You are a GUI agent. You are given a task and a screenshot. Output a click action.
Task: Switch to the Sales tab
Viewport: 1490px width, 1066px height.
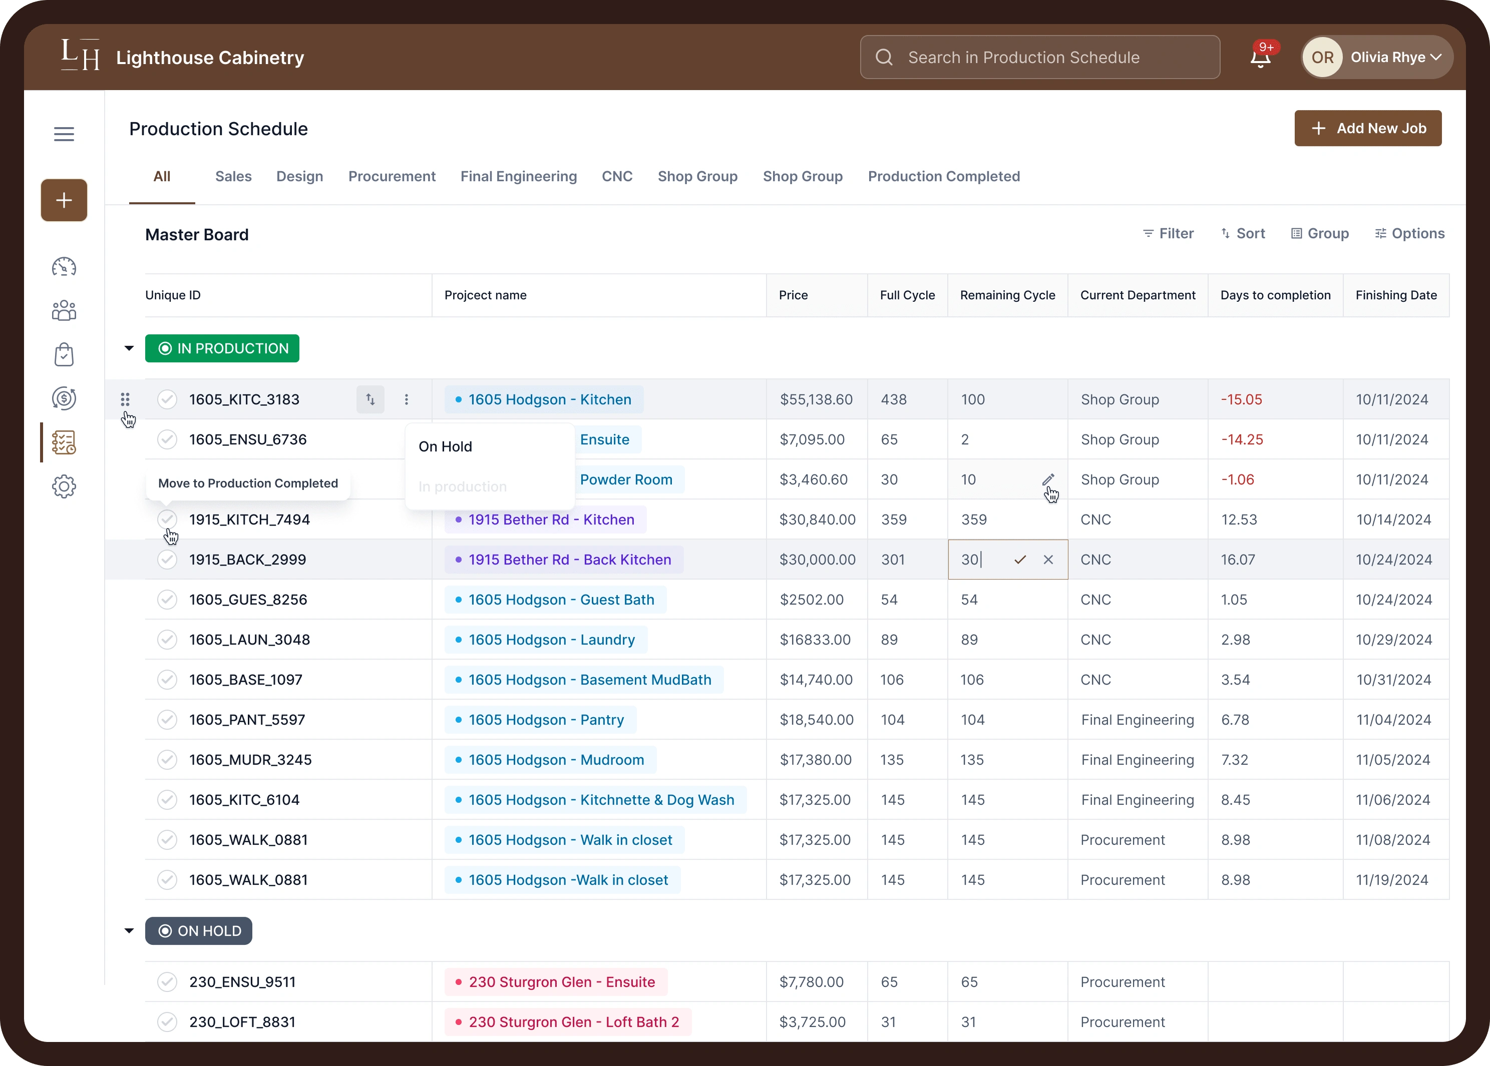pos(233,177)
